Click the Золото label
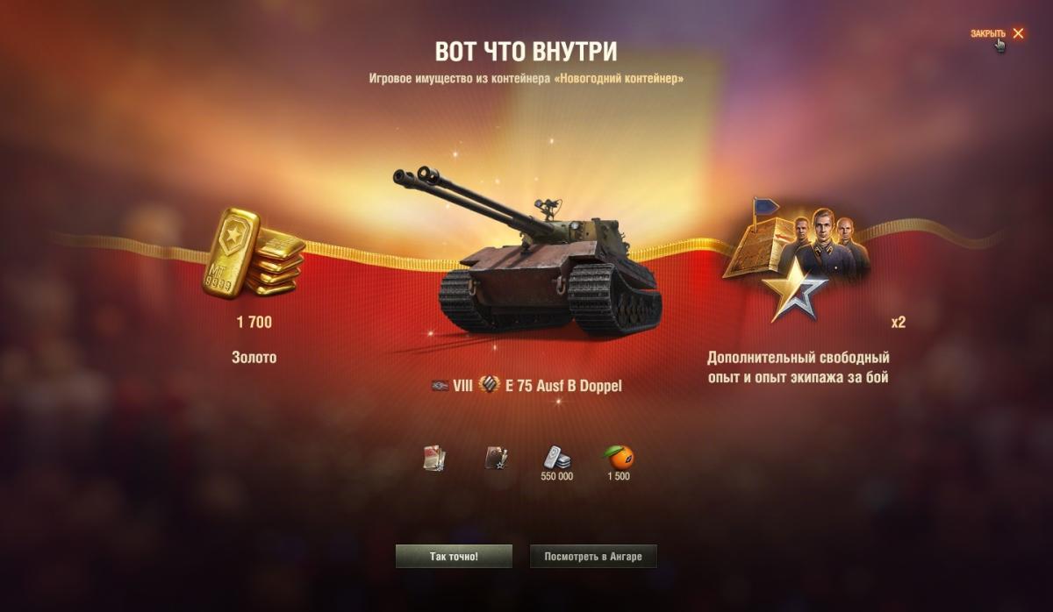Screen dimensions: 1053x612 coord(254,358)
